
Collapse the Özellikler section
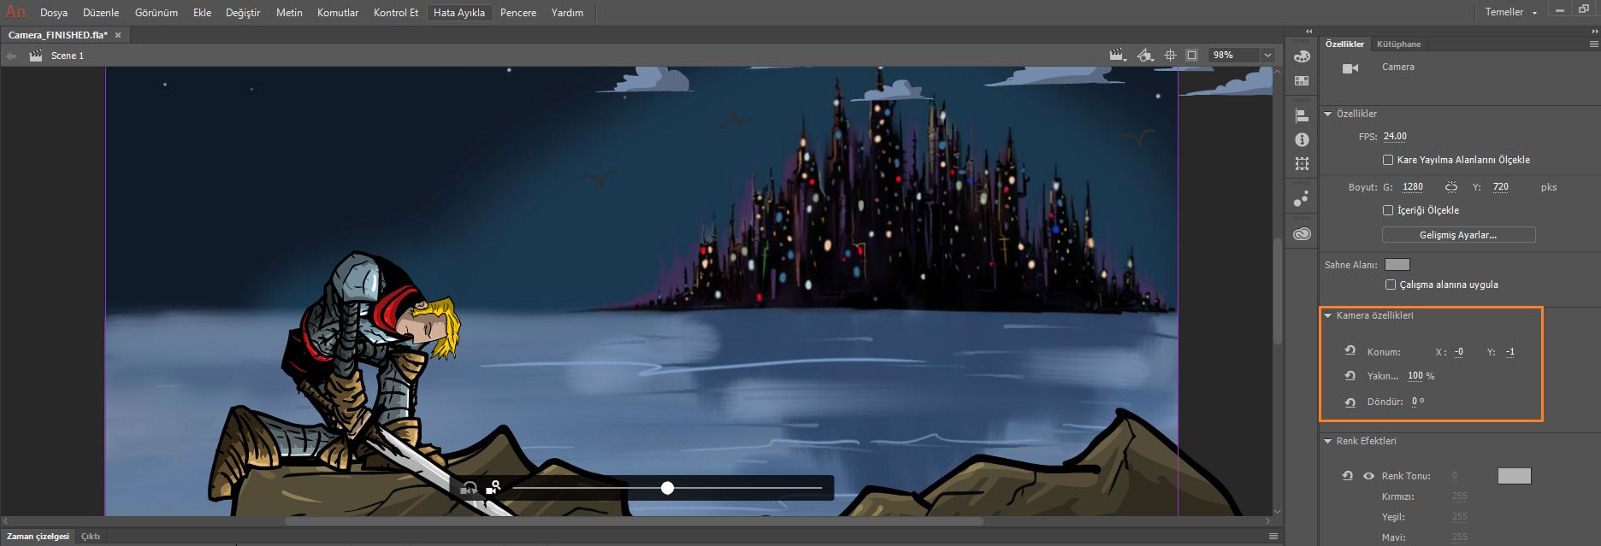point(1327,114)
